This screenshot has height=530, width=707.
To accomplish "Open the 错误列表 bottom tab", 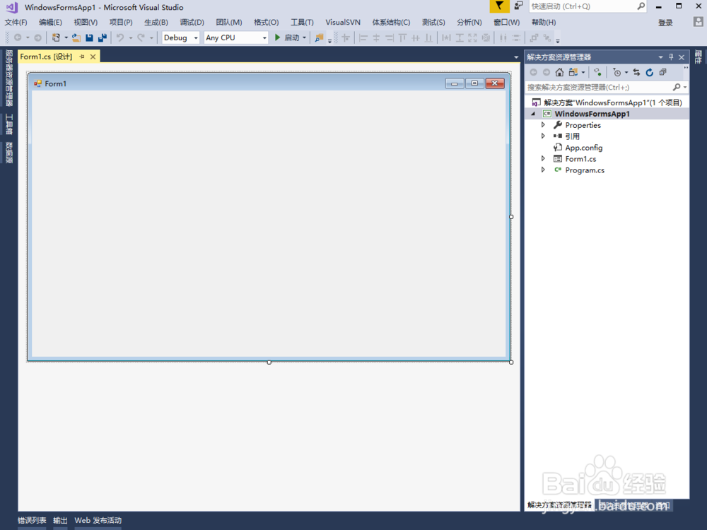I will pyautogui.click(x=32, y=520).
